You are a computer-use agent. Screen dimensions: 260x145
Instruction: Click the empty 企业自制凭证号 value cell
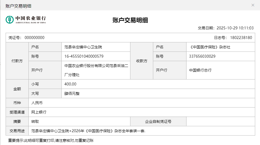coord(220,122)
